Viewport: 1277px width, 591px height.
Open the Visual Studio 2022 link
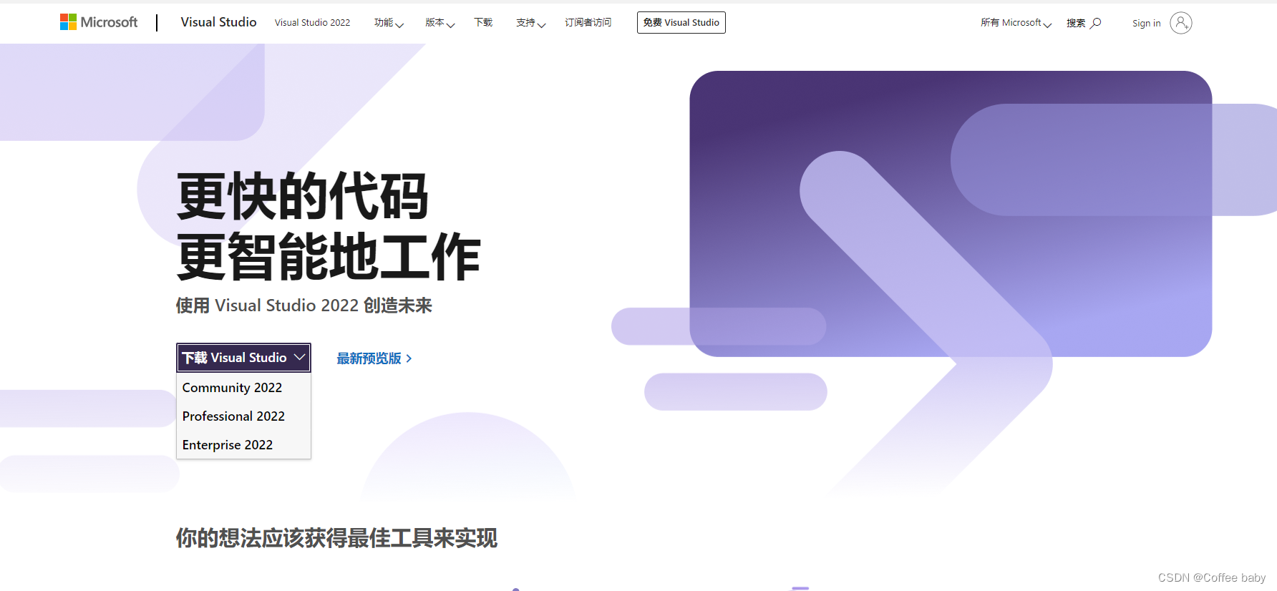pos(312,23)
